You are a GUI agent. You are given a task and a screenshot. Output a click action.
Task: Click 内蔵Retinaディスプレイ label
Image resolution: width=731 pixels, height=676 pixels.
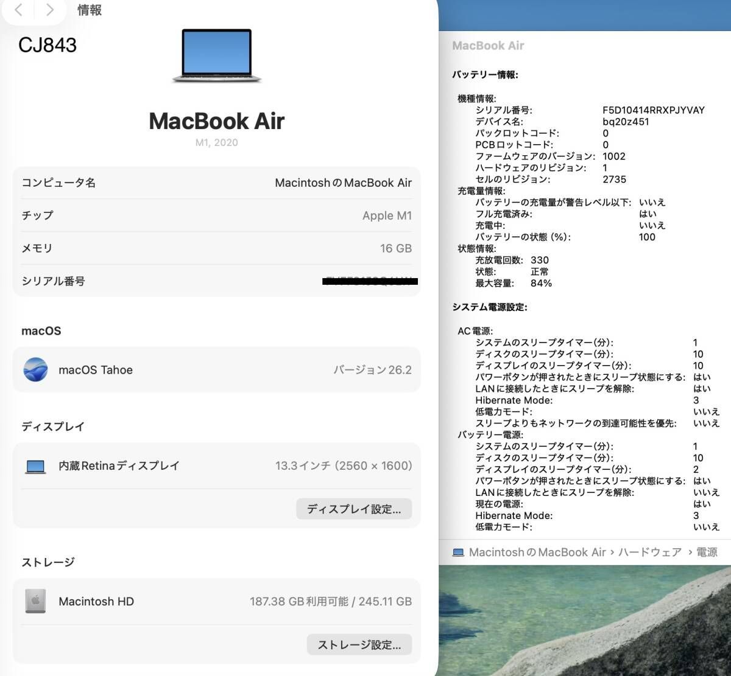[x=119, y=466]
